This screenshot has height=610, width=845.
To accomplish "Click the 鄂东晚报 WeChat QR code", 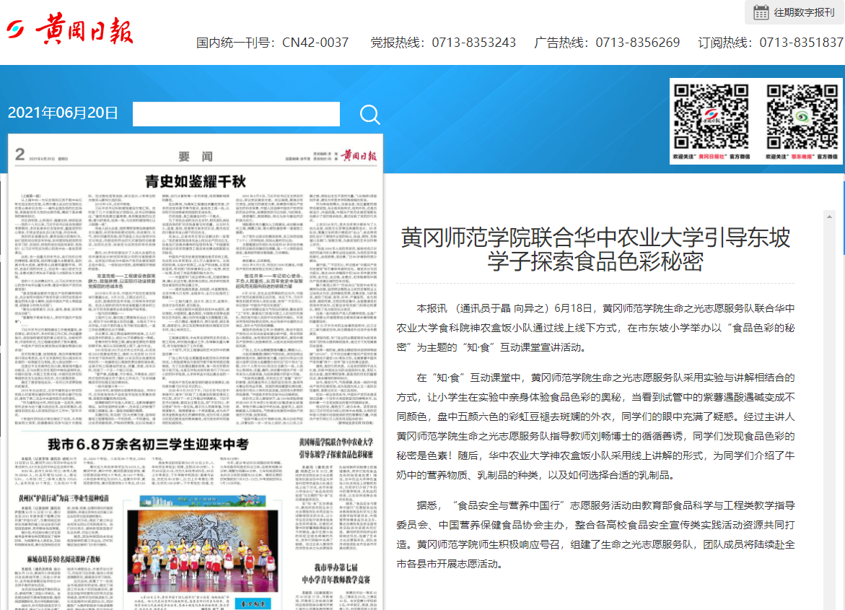I will tap(801, 115).
